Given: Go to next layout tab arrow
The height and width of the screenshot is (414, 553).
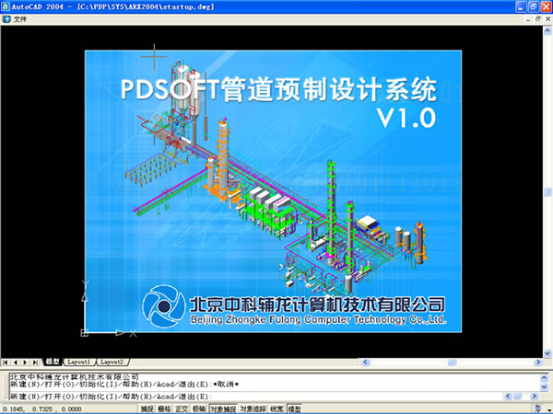Looking at the screenshot, I should (x=25, y=362).
